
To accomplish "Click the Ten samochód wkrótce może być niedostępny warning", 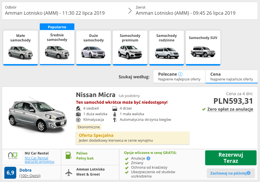I will (122, 102).
